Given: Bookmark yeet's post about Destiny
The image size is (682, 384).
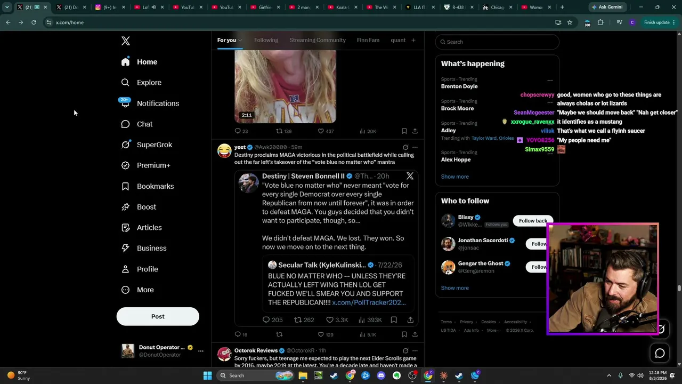Looking at the screenshot, I should click(404, 334).
